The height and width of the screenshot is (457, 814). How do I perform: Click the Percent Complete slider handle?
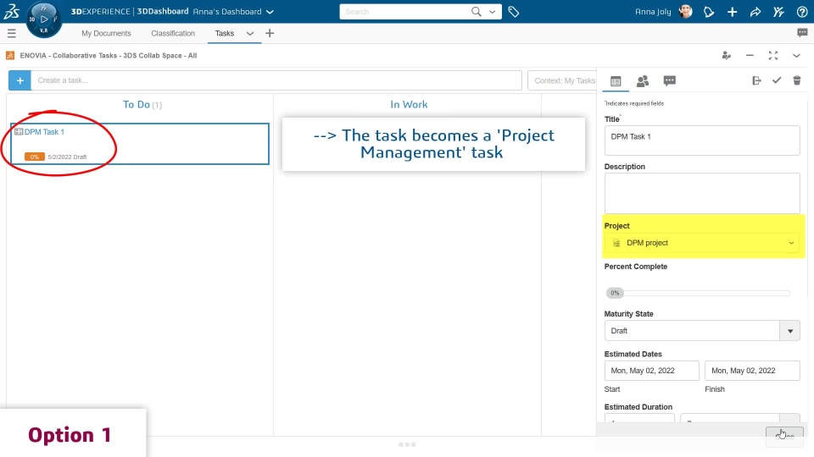[x=616, y=293]
